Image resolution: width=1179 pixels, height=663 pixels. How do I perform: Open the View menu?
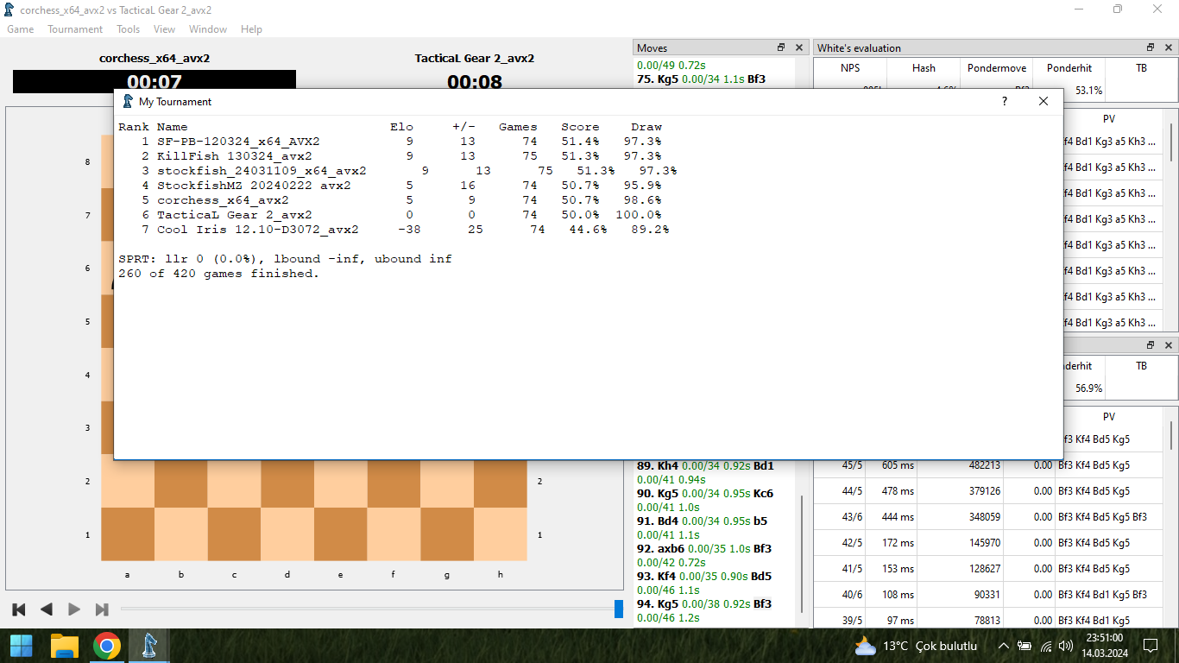pos(164,29)
